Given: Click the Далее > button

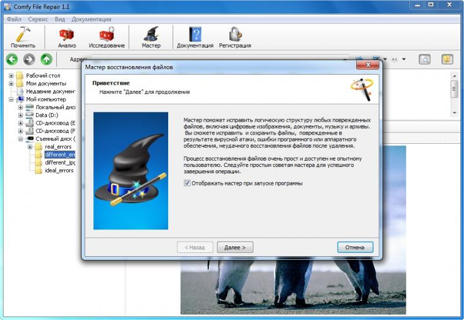Looking at the screenshot, I should tap(235, 247).
